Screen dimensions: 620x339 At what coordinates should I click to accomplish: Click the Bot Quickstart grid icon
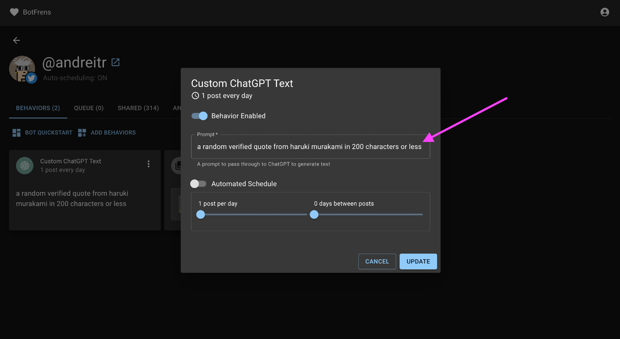coord(16,133)
